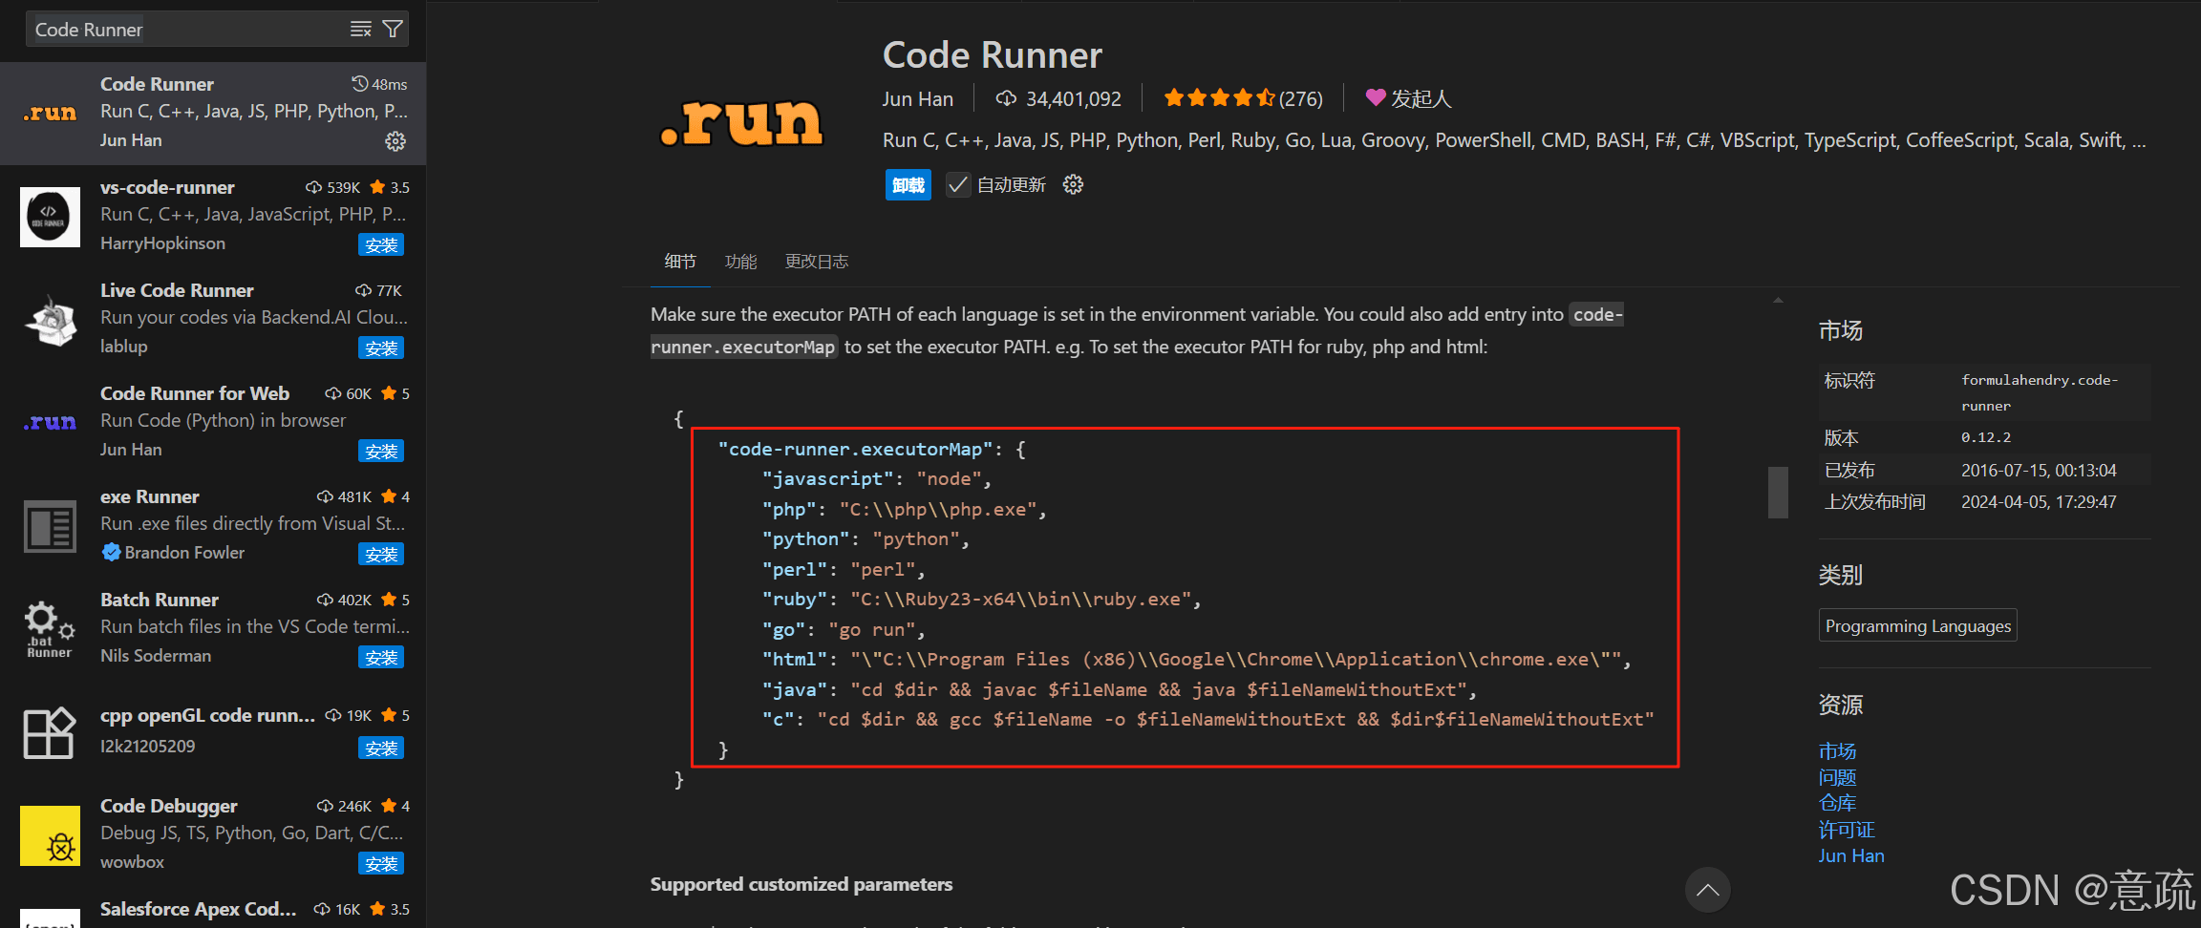The width and height of the screenshot is (2201, 928).
Task: Click the readme vertical scrollbar thumb
Action: tap(1778, 493)
